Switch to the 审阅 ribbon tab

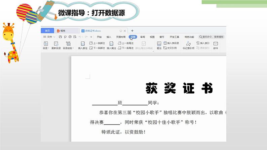[x=143, y=37]
